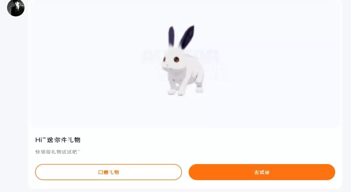Viewport: 351px width, 192px height.
Task: Click the rabbit's front paws
Action: pos(176,92)
